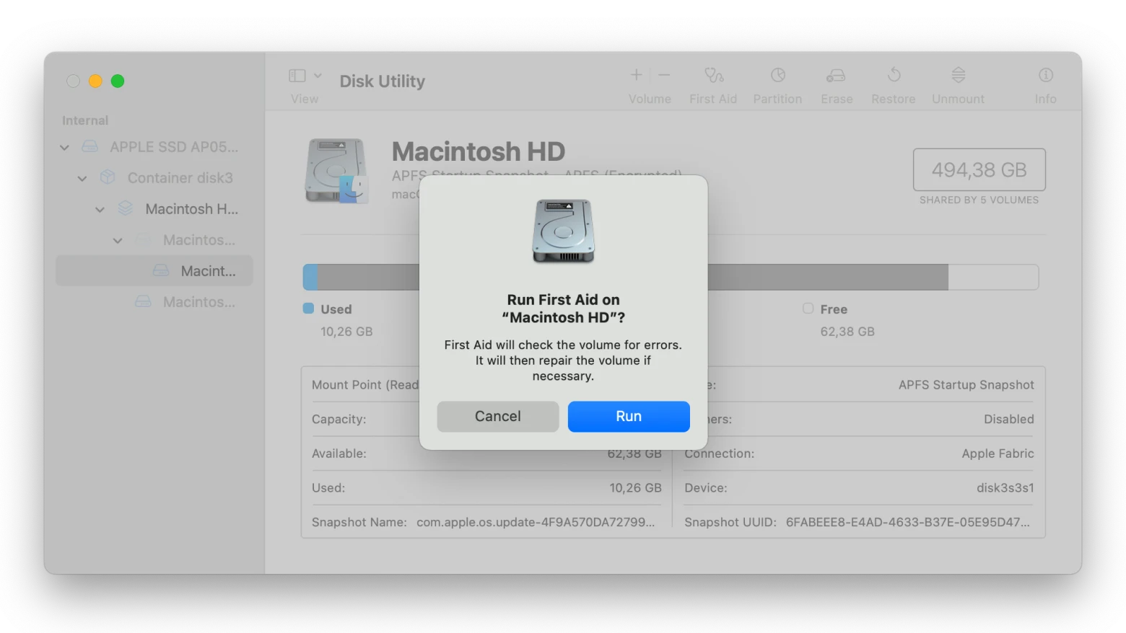Collapse the Macintosh H... volume group
The height and width of the screenshot is (633, 1126).
[100, 209]
